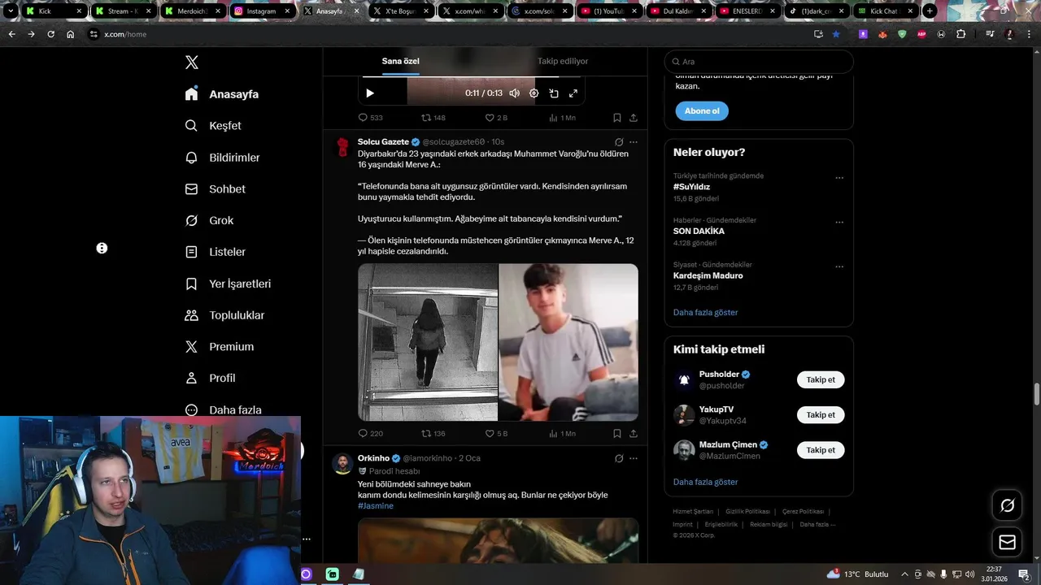
Task: Open more options for Kardeşim Maduro trend
Action: [839, 267]
